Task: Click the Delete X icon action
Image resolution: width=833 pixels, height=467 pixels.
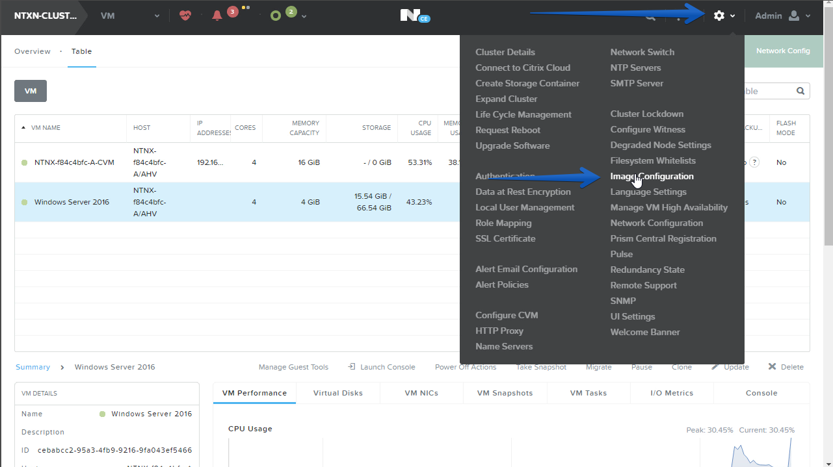Action: click(772, 367)
